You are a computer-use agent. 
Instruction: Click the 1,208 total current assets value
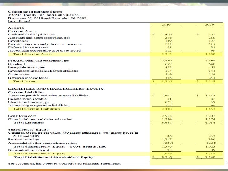[x=210, y=54]
